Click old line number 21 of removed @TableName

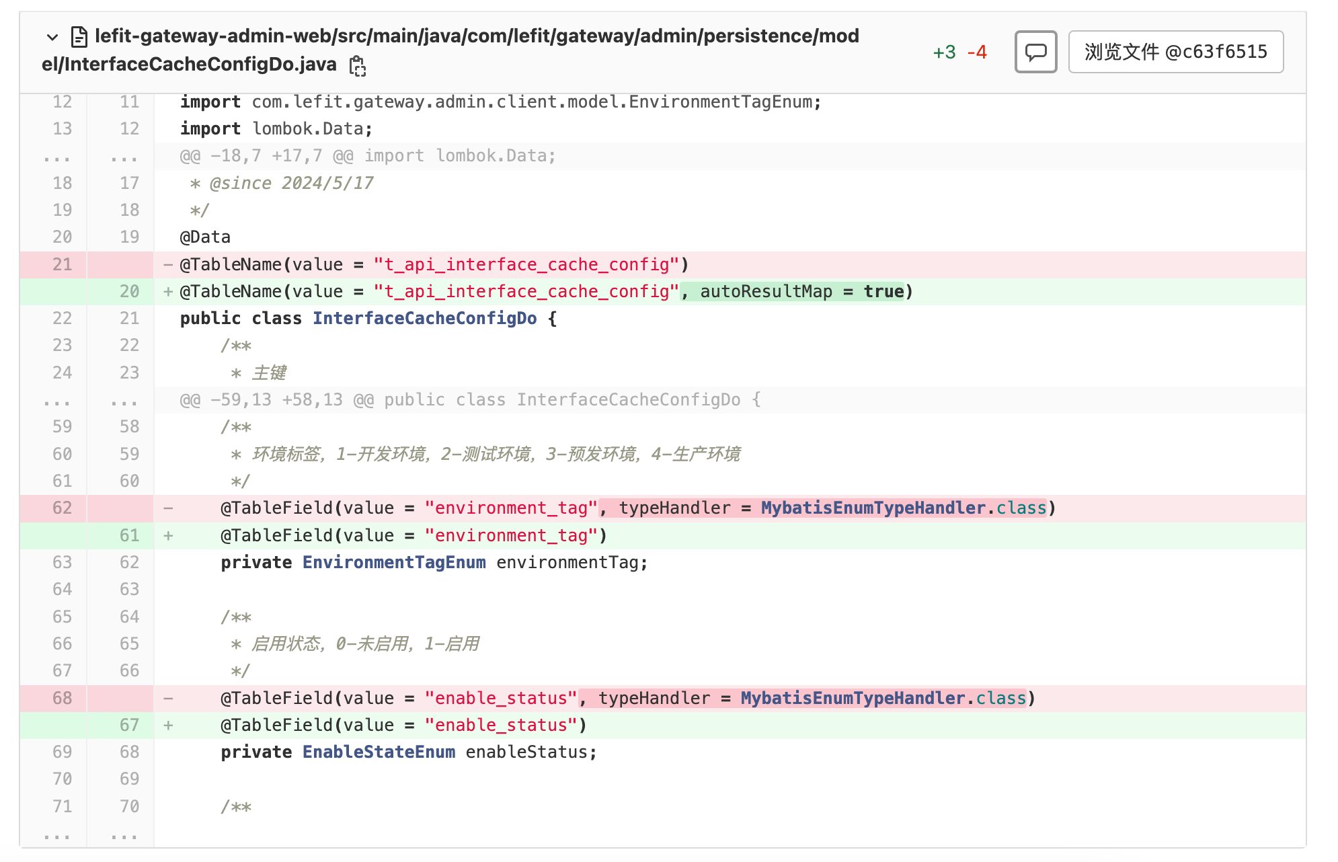[62, 265]
